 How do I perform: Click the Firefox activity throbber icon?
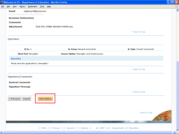point(176,6)
